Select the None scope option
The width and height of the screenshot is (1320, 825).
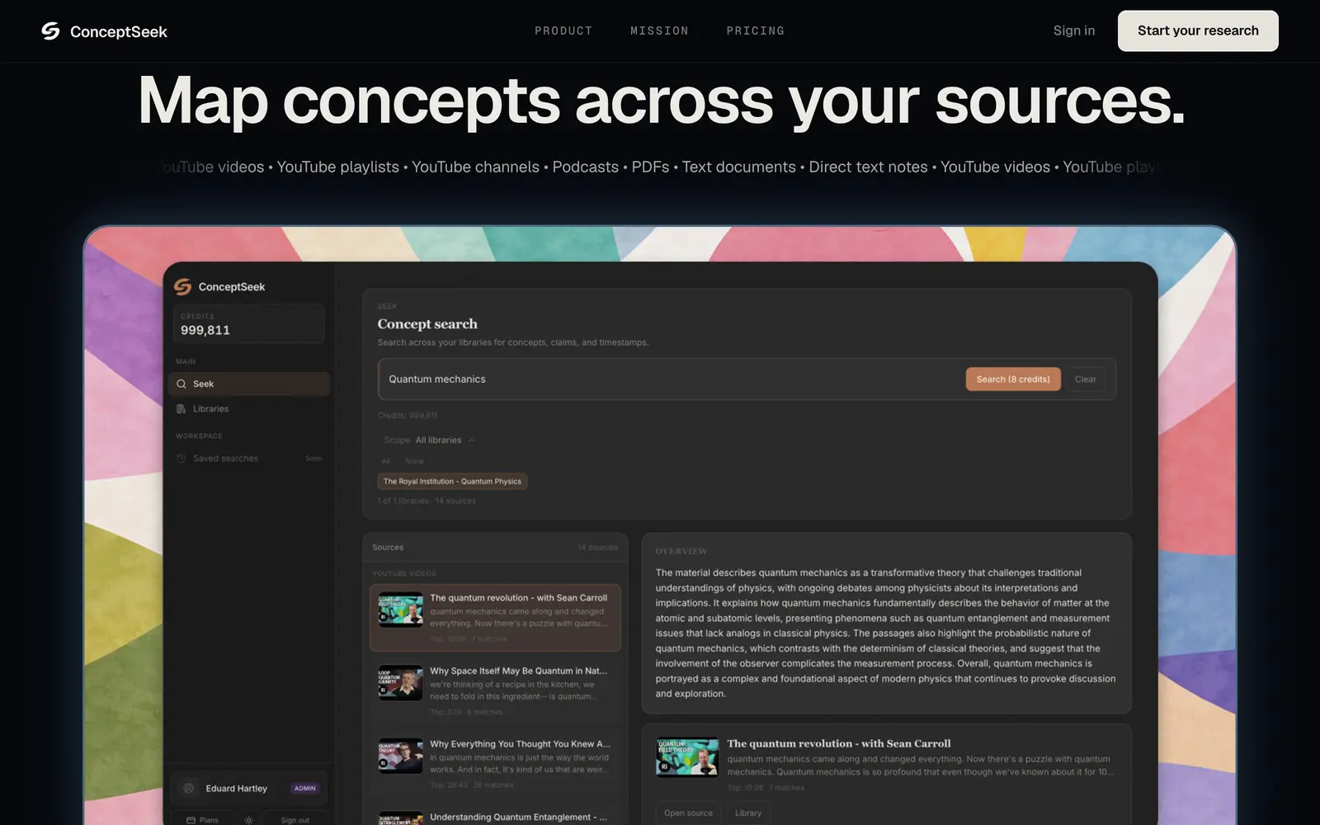(x=414, y=461)
